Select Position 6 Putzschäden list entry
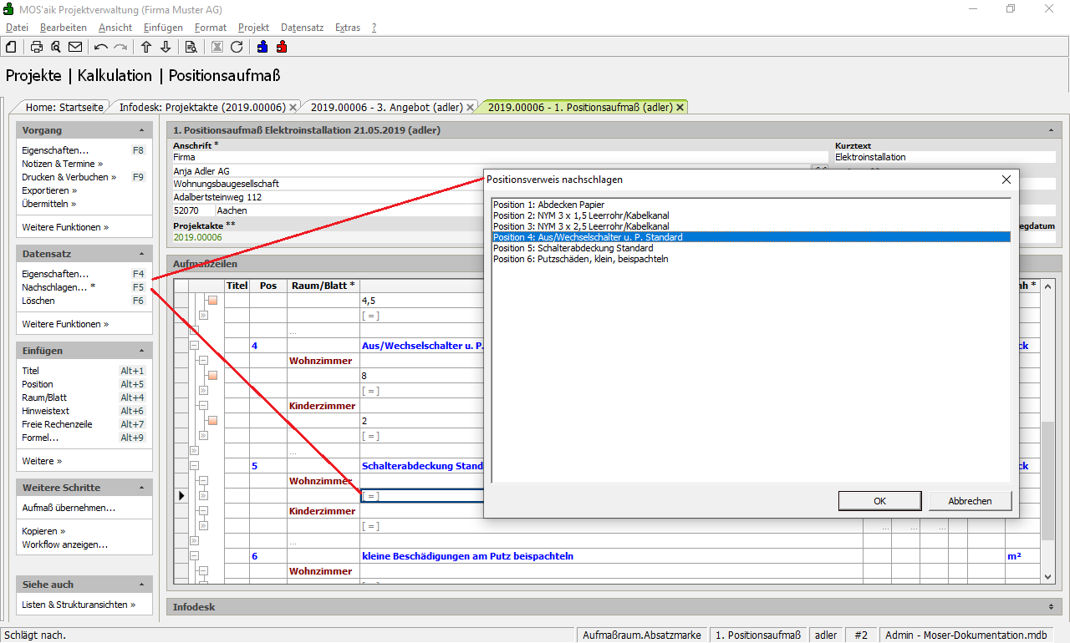Screen dimensions: 1070x643 580,259
